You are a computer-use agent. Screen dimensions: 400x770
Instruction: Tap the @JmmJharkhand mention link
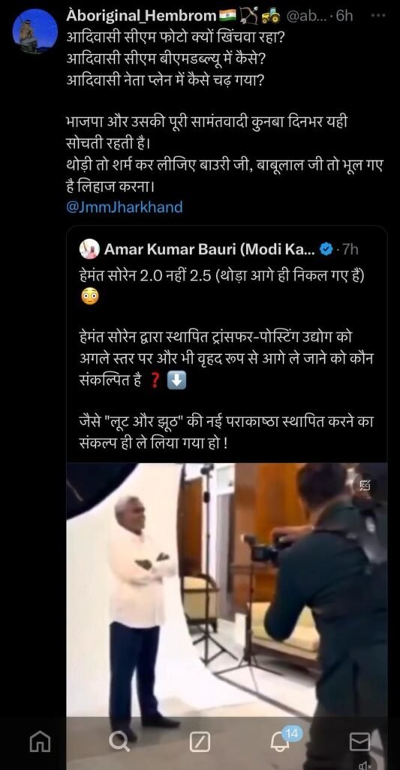tap(124, 207)
